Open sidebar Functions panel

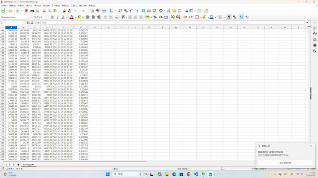315,51
